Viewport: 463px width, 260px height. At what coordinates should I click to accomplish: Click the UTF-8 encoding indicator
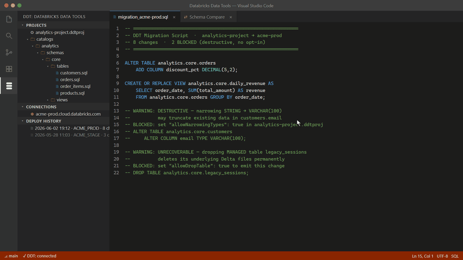pos(442,256)
